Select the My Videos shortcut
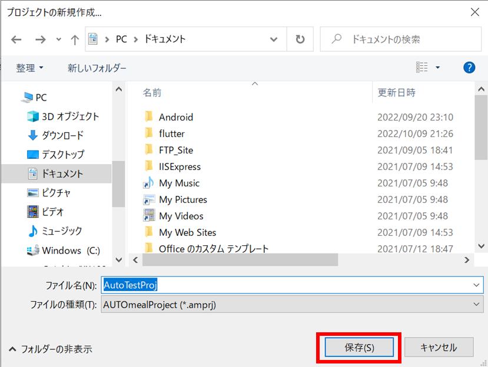 181,216
